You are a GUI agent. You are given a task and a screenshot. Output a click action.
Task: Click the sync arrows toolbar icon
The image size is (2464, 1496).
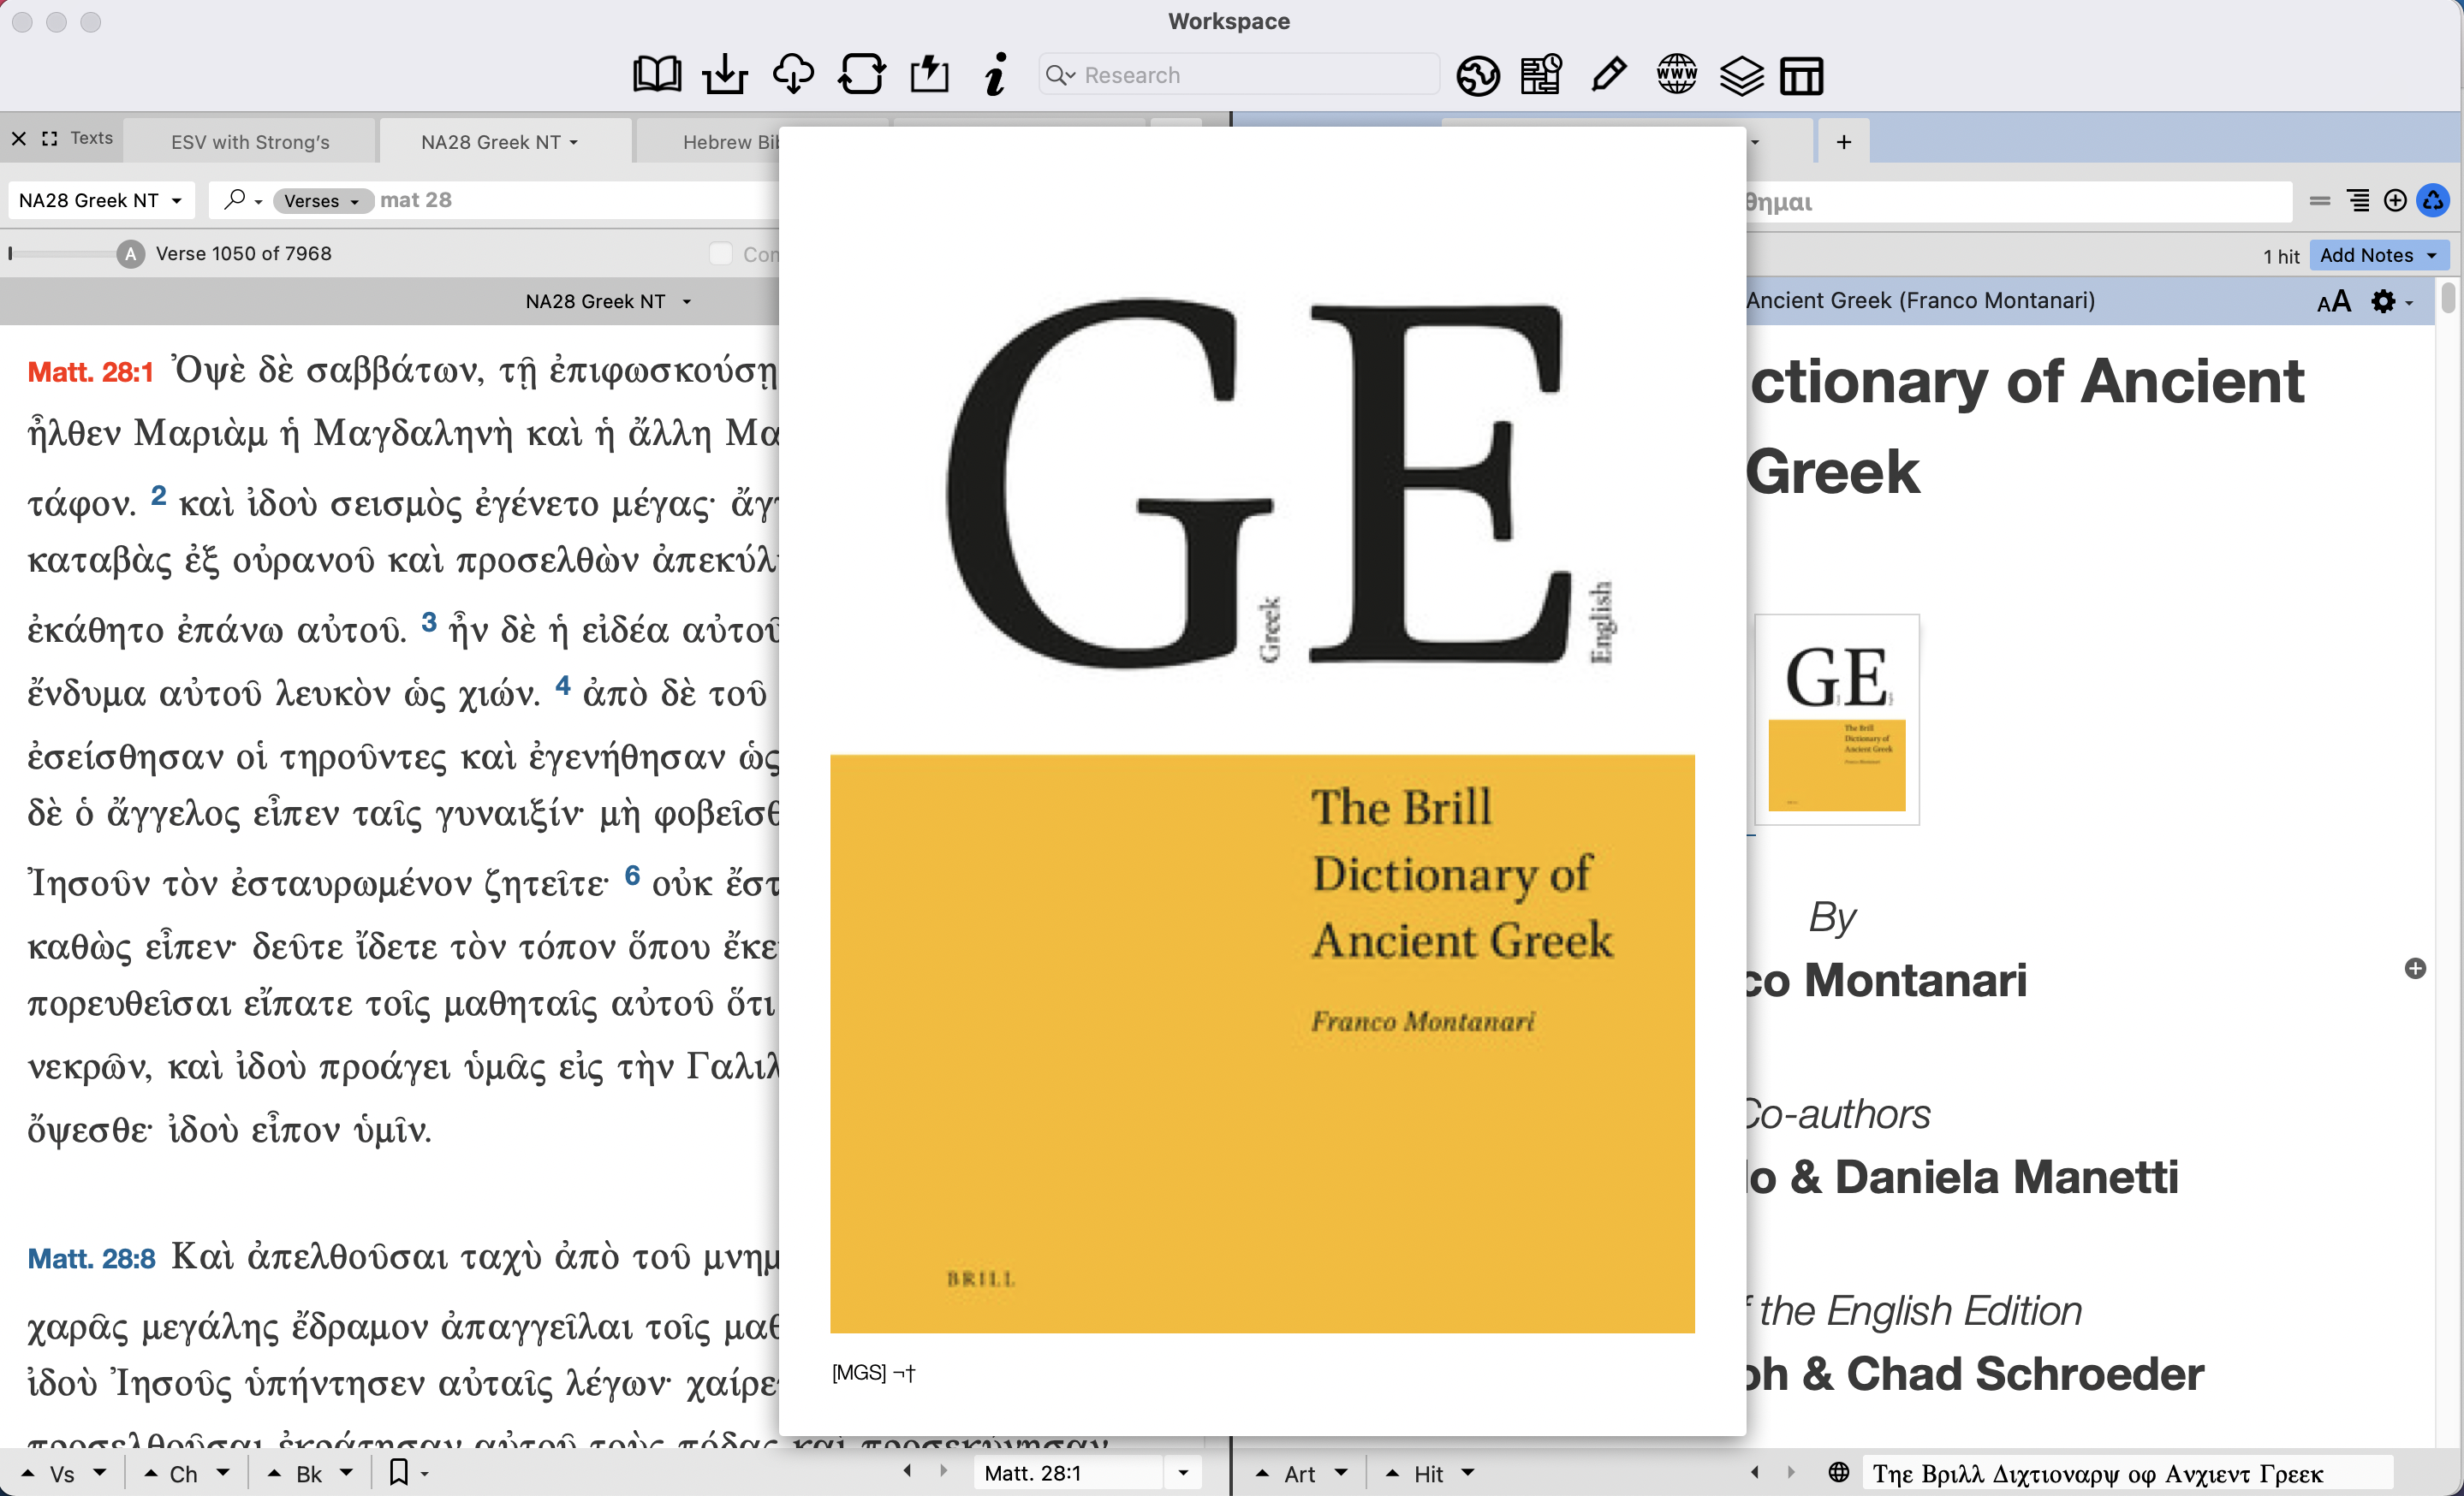coord(861,75)
